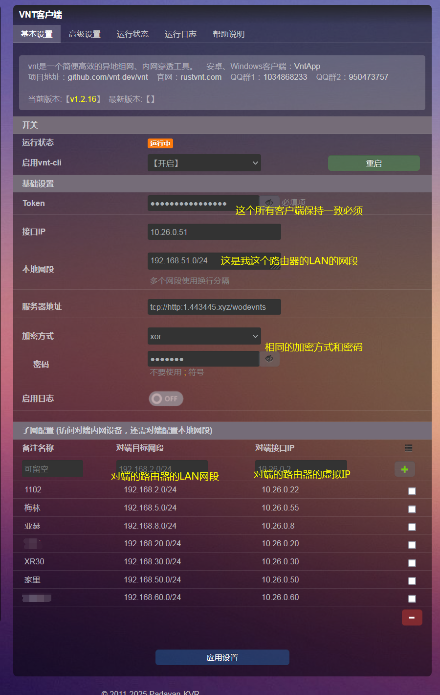Reveal password using the eye icon
The width and height of the screenshot is (440, 695).
pyautogui.click(x=269, y=359)
